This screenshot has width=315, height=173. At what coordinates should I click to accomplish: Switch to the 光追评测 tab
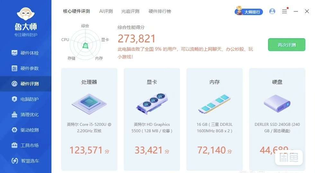(x=130, y=12)
